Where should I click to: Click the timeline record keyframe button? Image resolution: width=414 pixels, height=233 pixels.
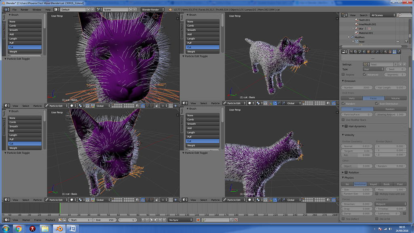coord(198,220)
